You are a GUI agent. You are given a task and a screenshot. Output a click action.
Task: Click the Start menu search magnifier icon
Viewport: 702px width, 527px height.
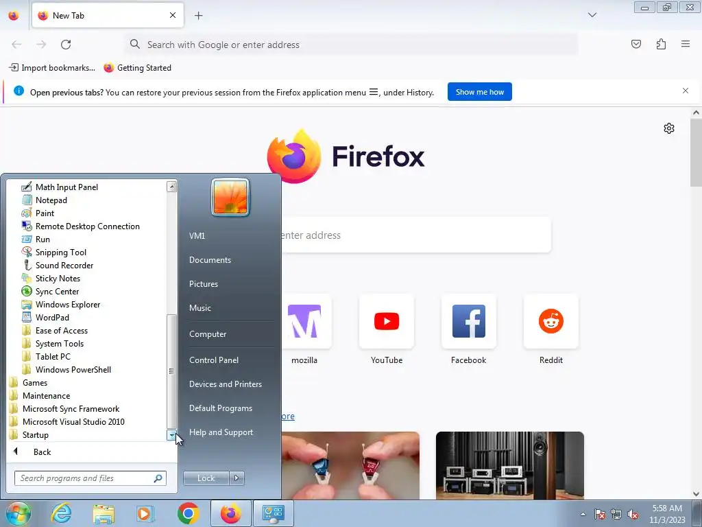(x=158, y=478)
